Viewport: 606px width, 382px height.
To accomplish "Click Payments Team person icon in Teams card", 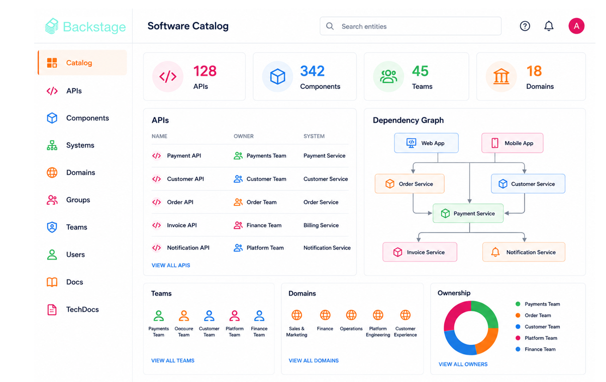I will [x=158, y=316].
